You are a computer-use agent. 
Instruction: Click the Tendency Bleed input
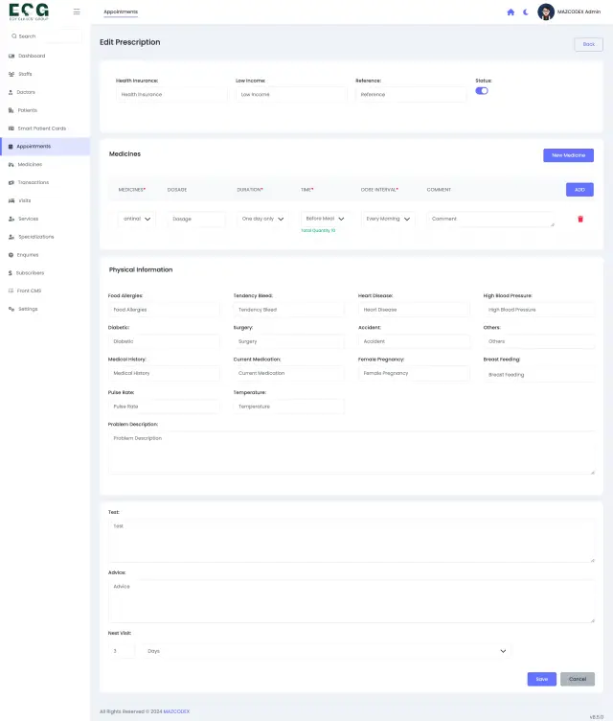[x=289, y=310]
